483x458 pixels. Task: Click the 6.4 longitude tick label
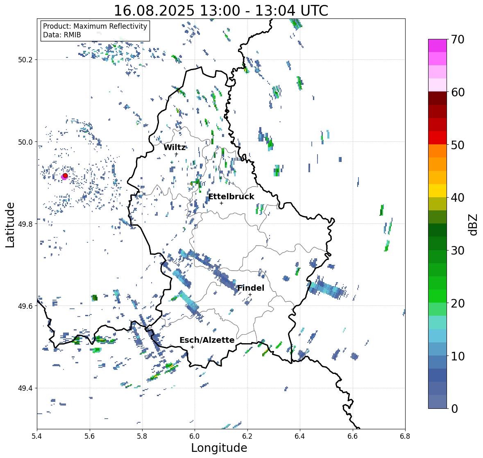coord(300,436)
